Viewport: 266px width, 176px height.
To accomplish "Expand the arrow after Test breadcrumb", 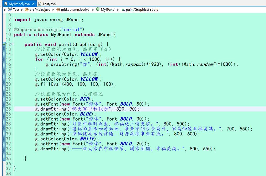I will pos(22,10).
